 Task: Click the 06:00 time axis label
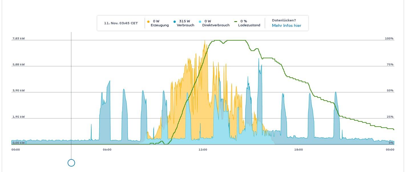pyautogui.click(x=107, y=150)
